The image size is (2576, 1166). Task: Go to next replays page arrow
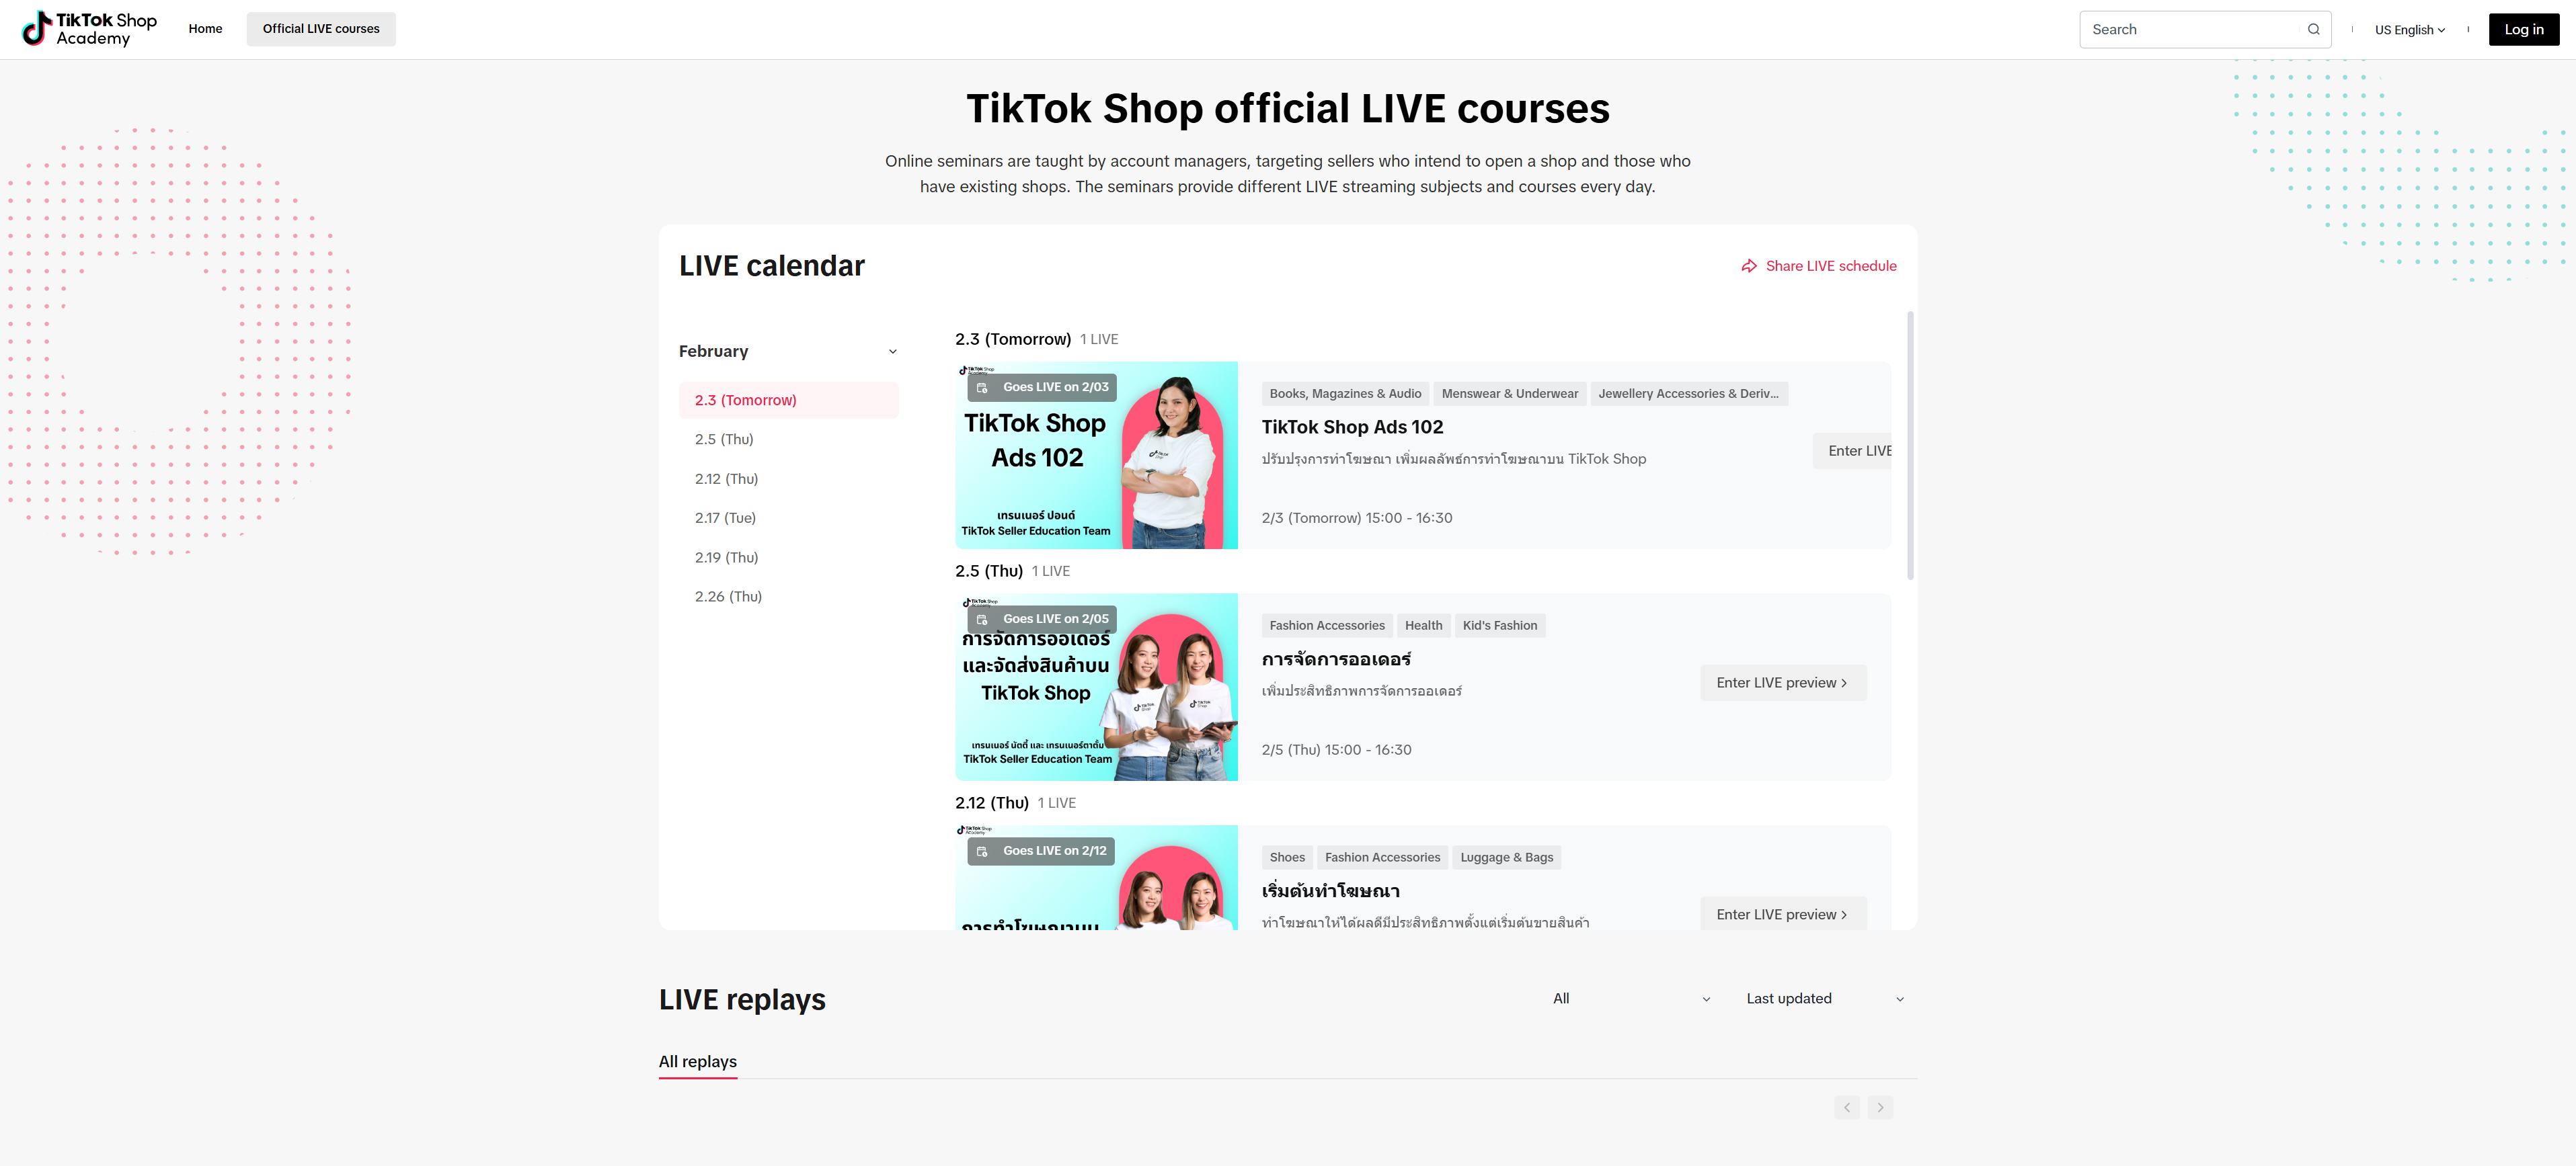tap(1880, 1107)
